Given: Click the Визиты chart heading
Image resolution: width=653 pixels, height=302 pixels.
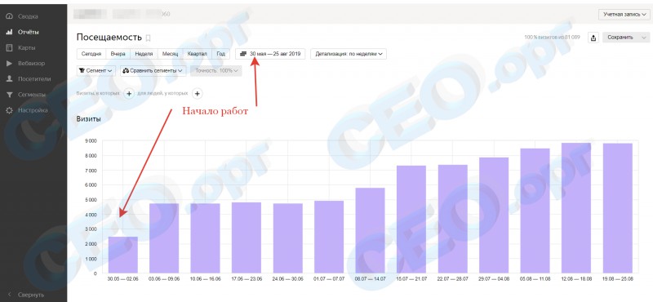Looking at the screenshot, I should [89, 119].
